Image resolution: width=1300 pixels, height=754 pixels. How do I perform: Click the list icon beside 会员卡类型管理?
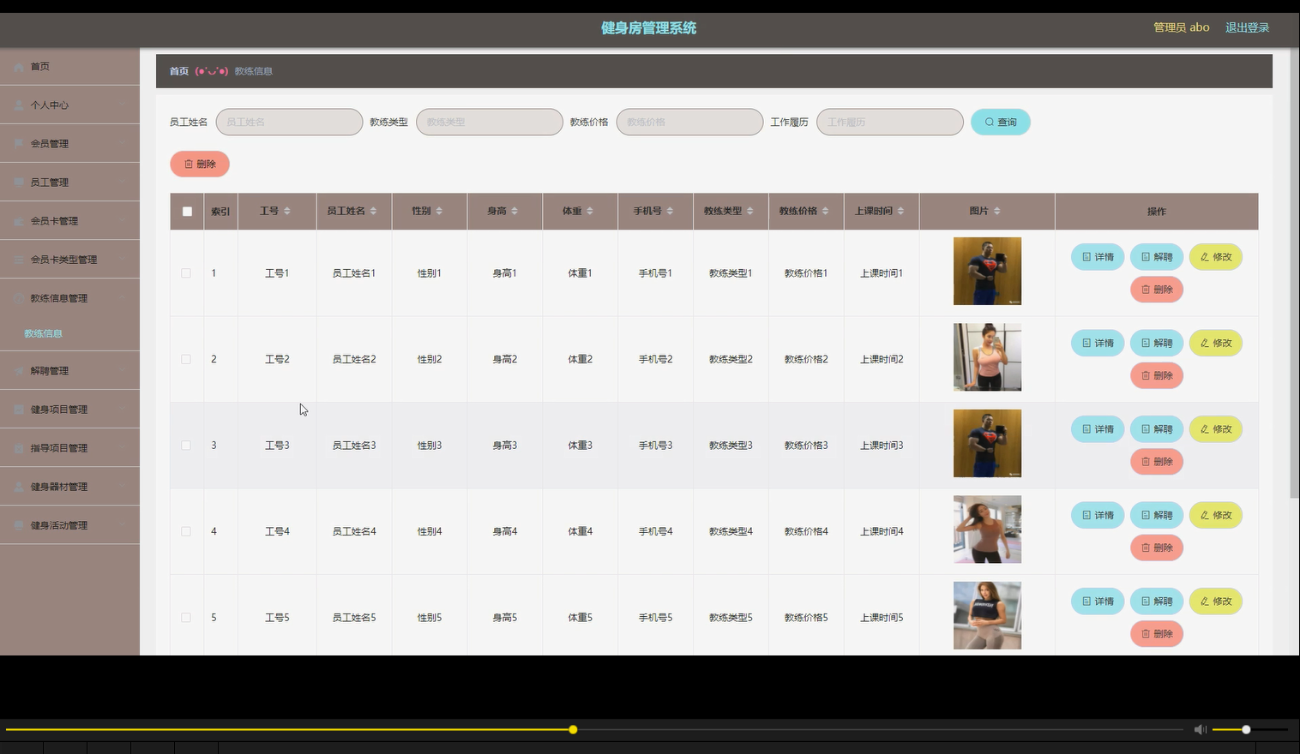(19, 260)
